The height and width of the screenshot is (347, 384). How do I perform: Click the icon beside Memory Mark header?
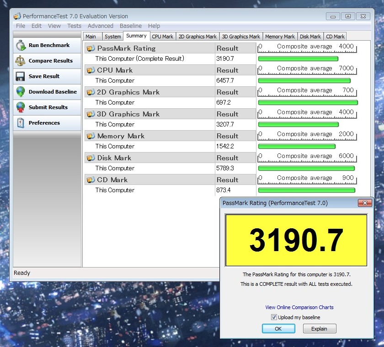[x=91, y=136]
